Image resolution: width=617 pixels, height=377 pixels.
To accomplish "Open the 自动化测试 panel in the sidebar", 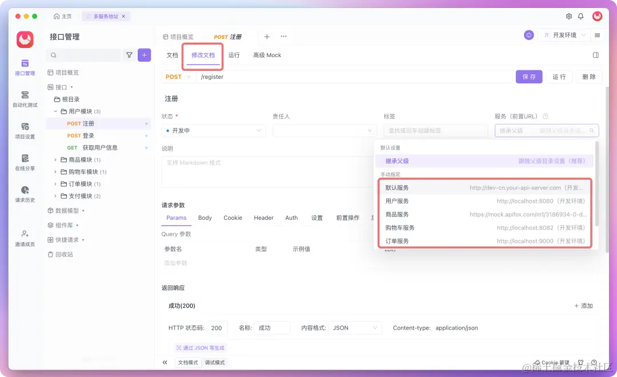I will (24, 99).
